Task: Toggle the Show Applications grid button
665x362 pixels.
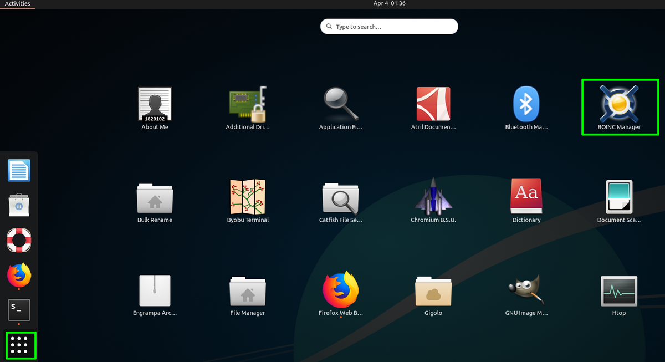Action: (x=19, y=345)
